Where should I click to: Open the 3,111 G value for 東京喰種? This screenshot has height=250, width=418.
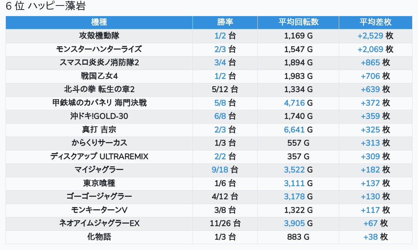point(294,183)
